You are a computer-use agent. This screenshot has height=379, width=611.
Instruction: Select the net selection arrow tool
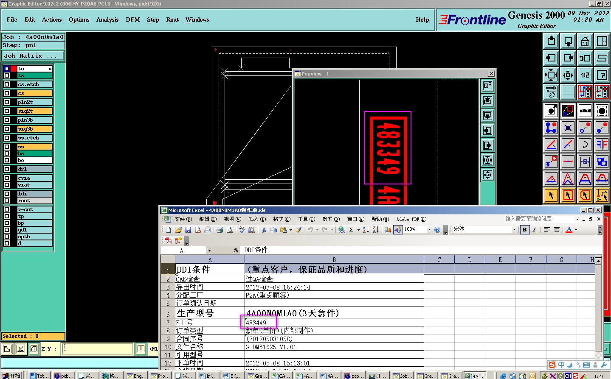tap(602, 195)
